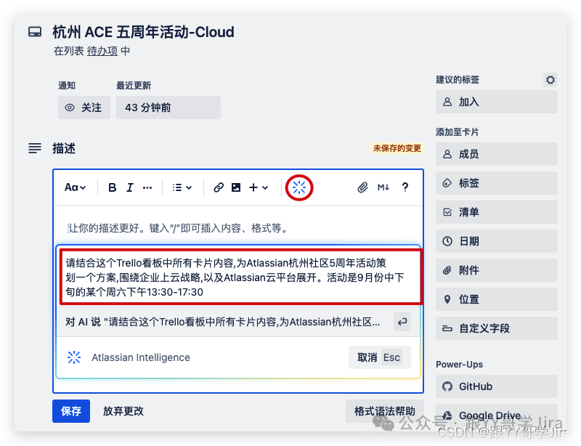Click the description lines icon beside 描述
Image resolution: width=581 pixels, height=446 pixels.
click(35, 148)
